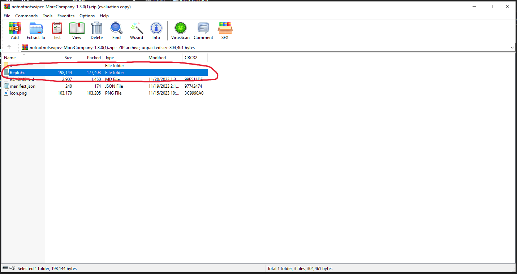Click the icon.png file icon
This screenshot has height=274, width=517.
coord(6,93)
